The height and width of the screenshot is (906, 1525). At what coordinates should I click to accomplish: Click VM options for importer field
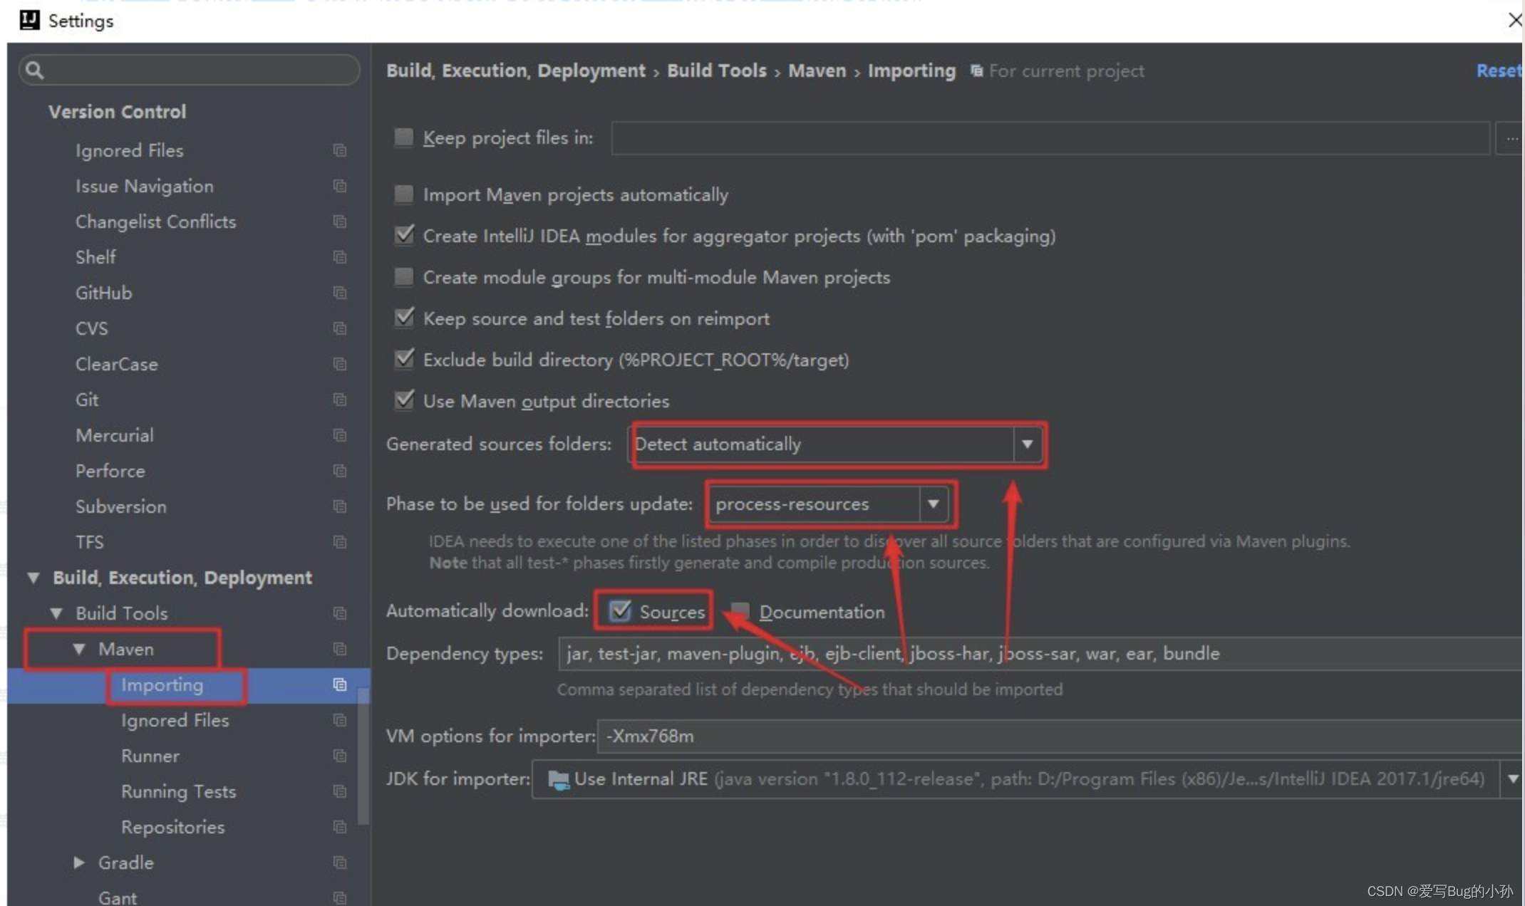coord(1060,736)
